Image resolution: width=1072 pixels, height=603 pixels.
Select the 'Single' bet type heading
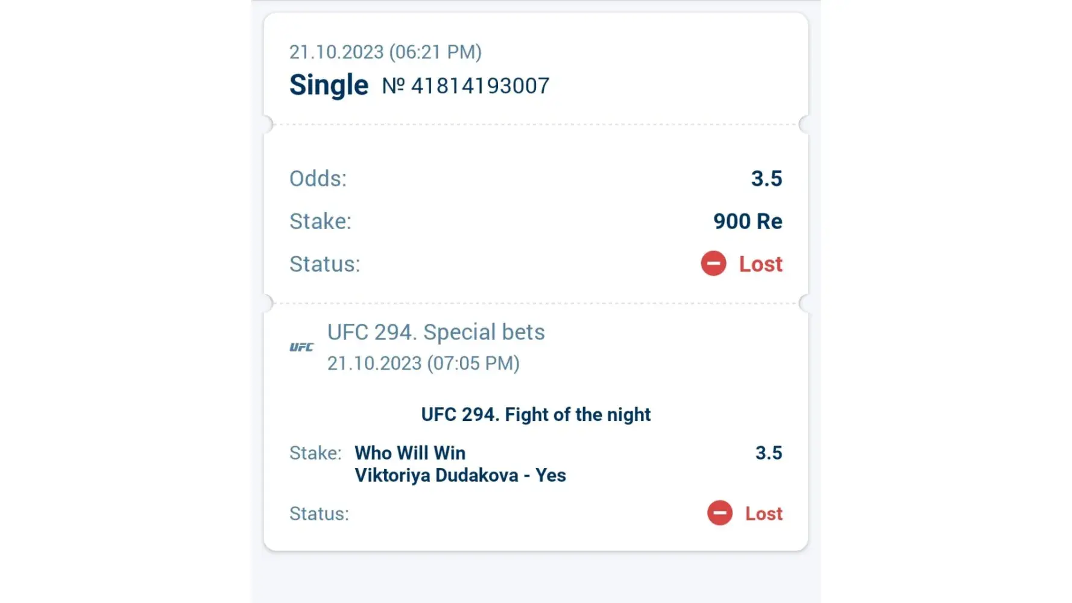point(329,85)
